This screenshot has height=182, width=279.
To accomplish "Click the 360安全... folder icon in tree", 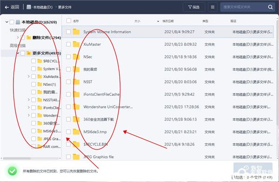I will coord(40,123).
